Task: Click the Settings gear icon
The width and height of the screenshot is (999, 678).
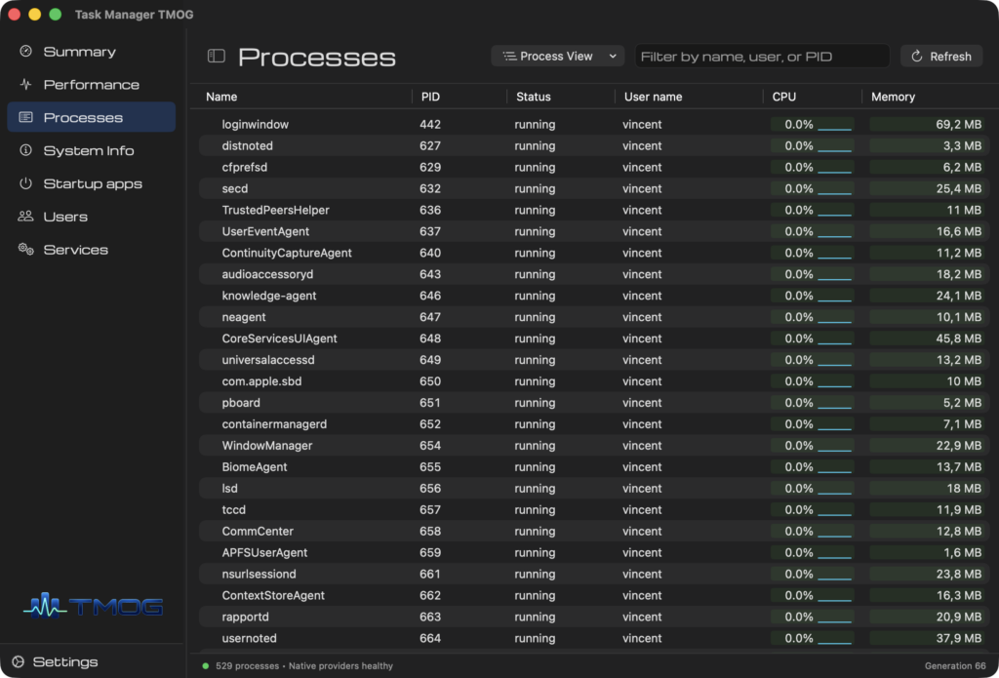Action: [x=18, y=662]
